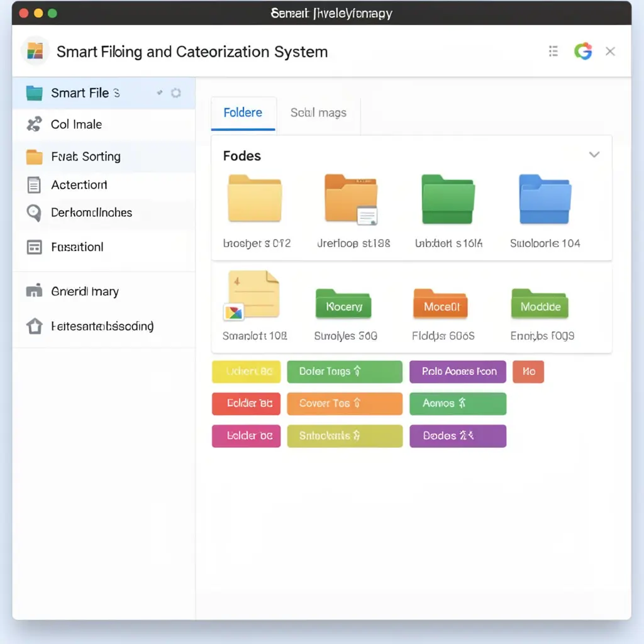Click the settings gear beside Smart File
The width and height of the screenshot is (644, 644).
point(175,92)
